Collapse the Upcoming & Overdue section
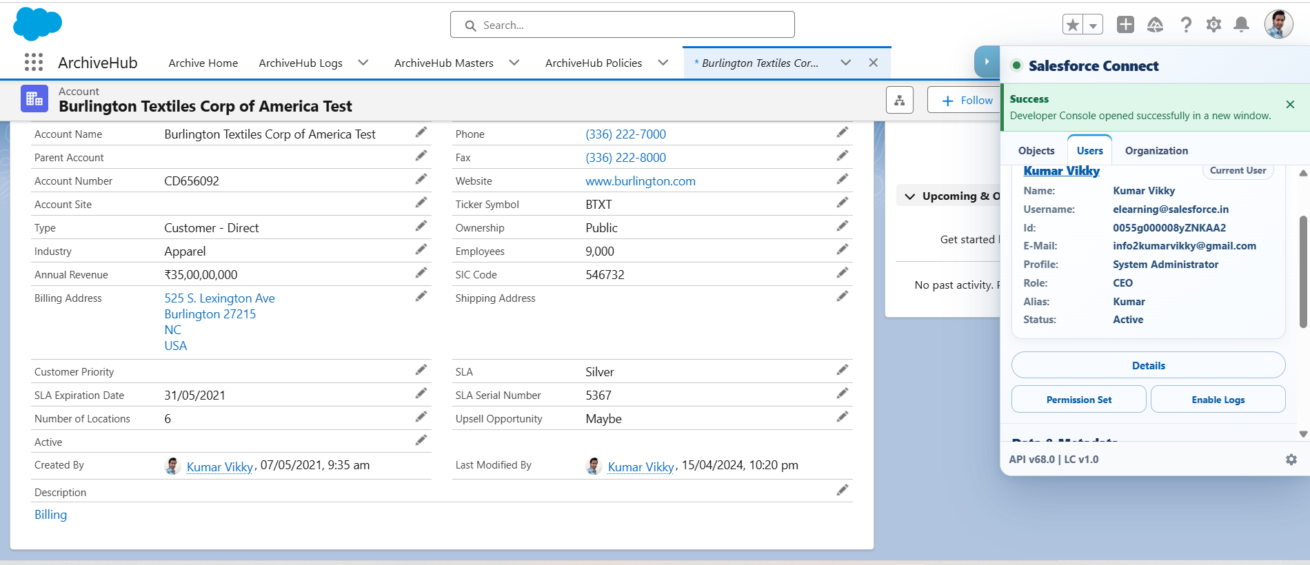Image resolution: width=1310 pixels, height=565 pixels. coord(910,196)
